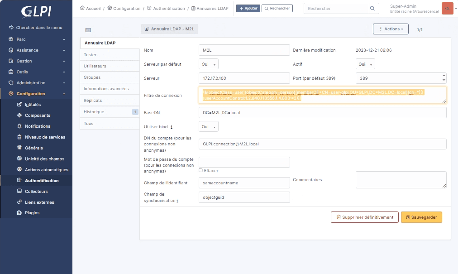Expand the Actions menu button
This screenshot has width=458, height=274.
pos(390,29)
